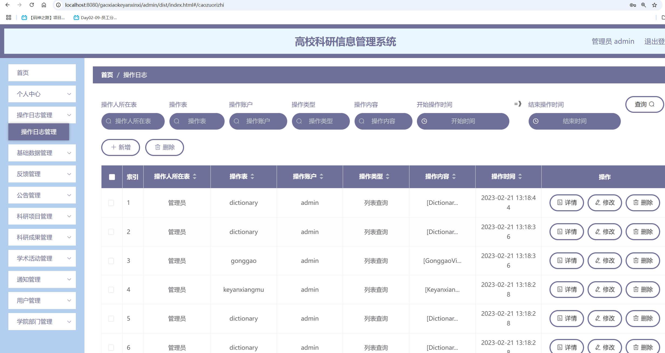The image size is (665, 353).
Task: Expand 科研项目管理 sidebar menu
Action: tap(42, 216)
